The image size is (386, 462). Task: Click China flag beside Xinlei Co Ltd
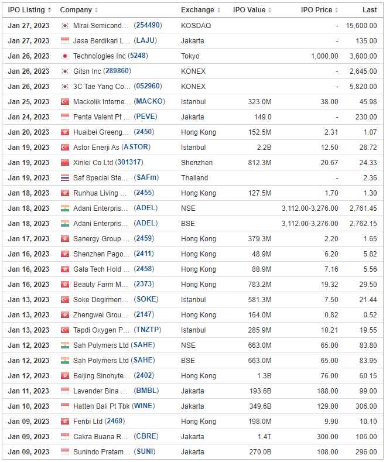coord(65,163)
